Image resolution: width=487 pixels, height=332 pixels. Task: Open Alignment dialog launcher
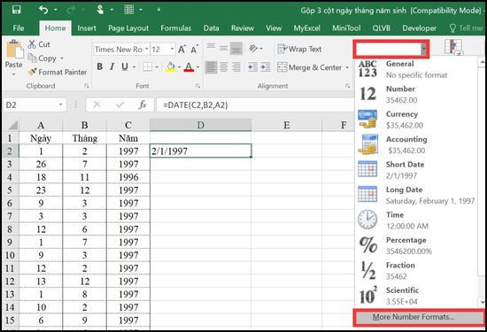pyautogui.click(x=348, y=86)
